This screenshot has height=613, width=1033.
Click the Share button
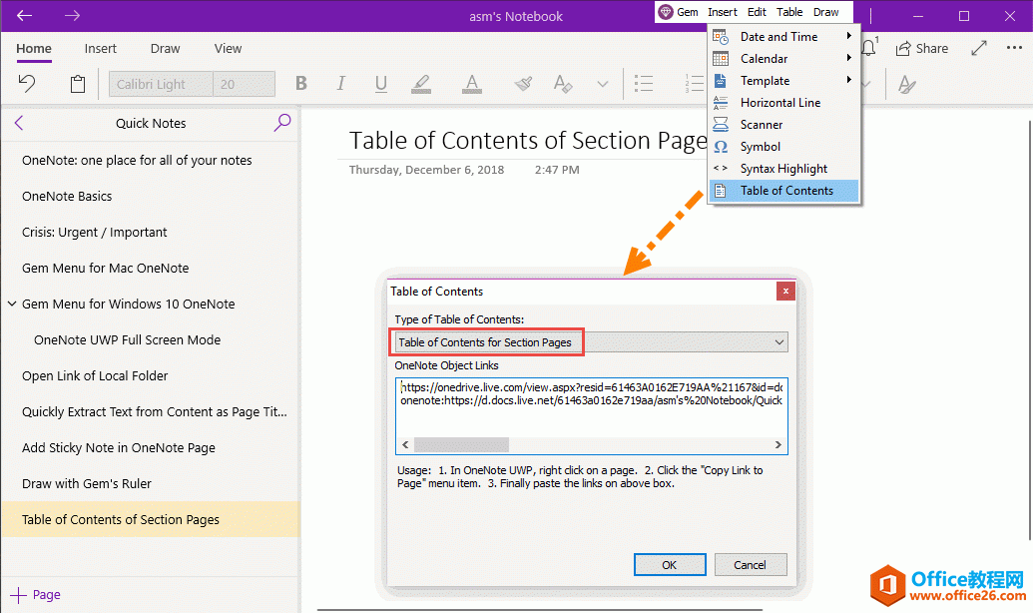point(921,48)
